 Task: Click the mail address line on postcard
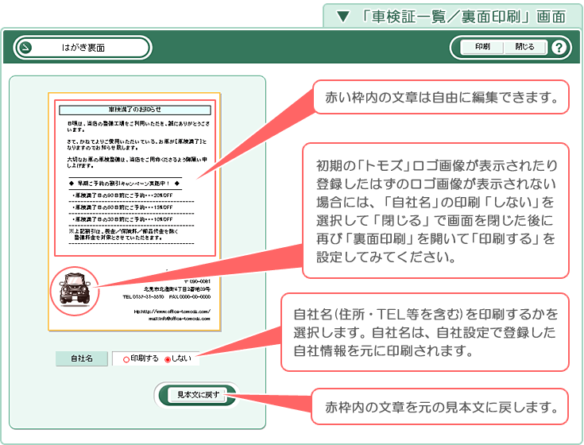179,319
